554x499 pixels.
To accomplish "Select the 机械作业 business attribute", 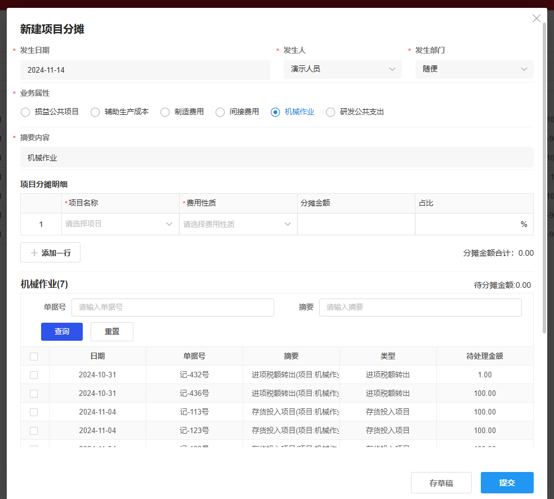I will click(275, 112).
